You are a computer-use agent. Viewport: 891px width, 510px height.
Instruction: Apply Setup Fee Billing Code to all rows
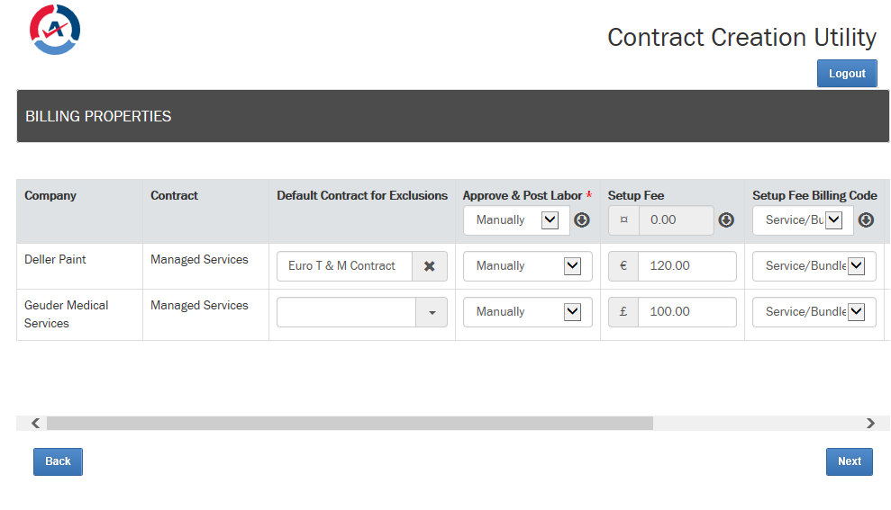click(866, 220)
